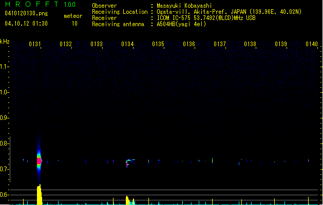323x205 pixels.
Task: Click the 0.9 kHz axis label
Action: pyautogui.click(x=4, y=118)
